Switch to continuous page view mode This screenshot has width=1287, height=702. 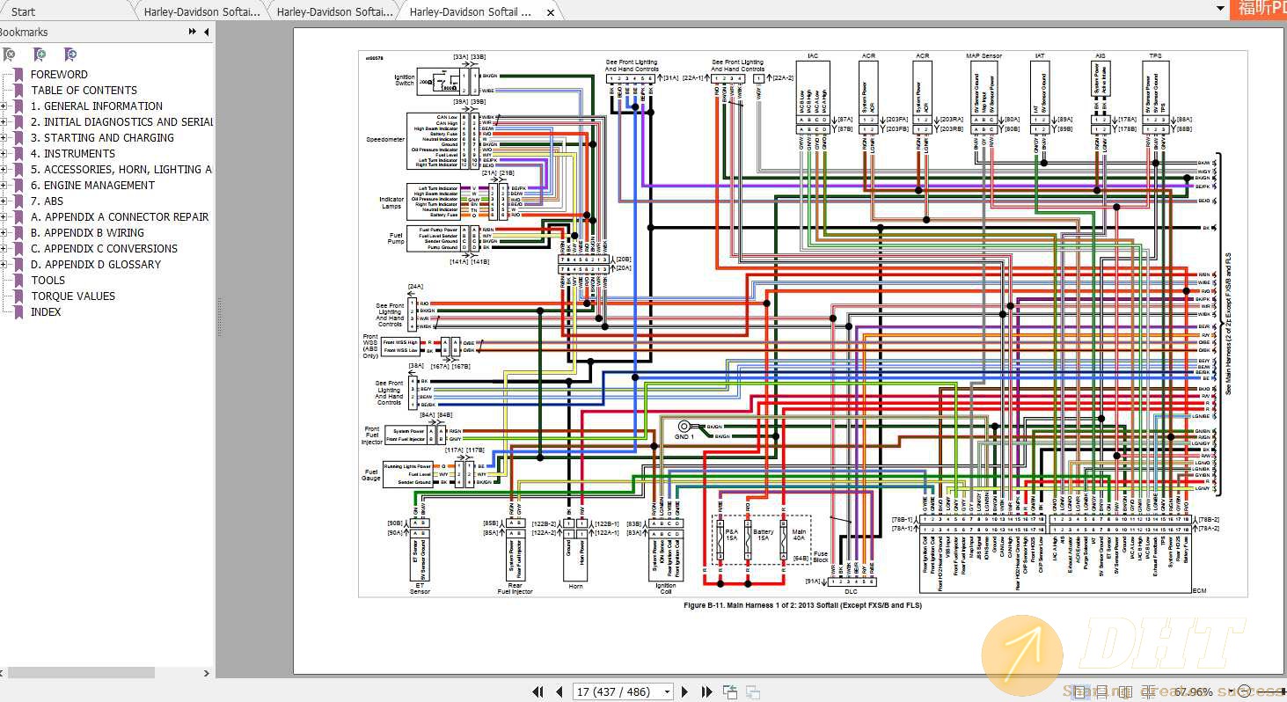point(1101,691)
